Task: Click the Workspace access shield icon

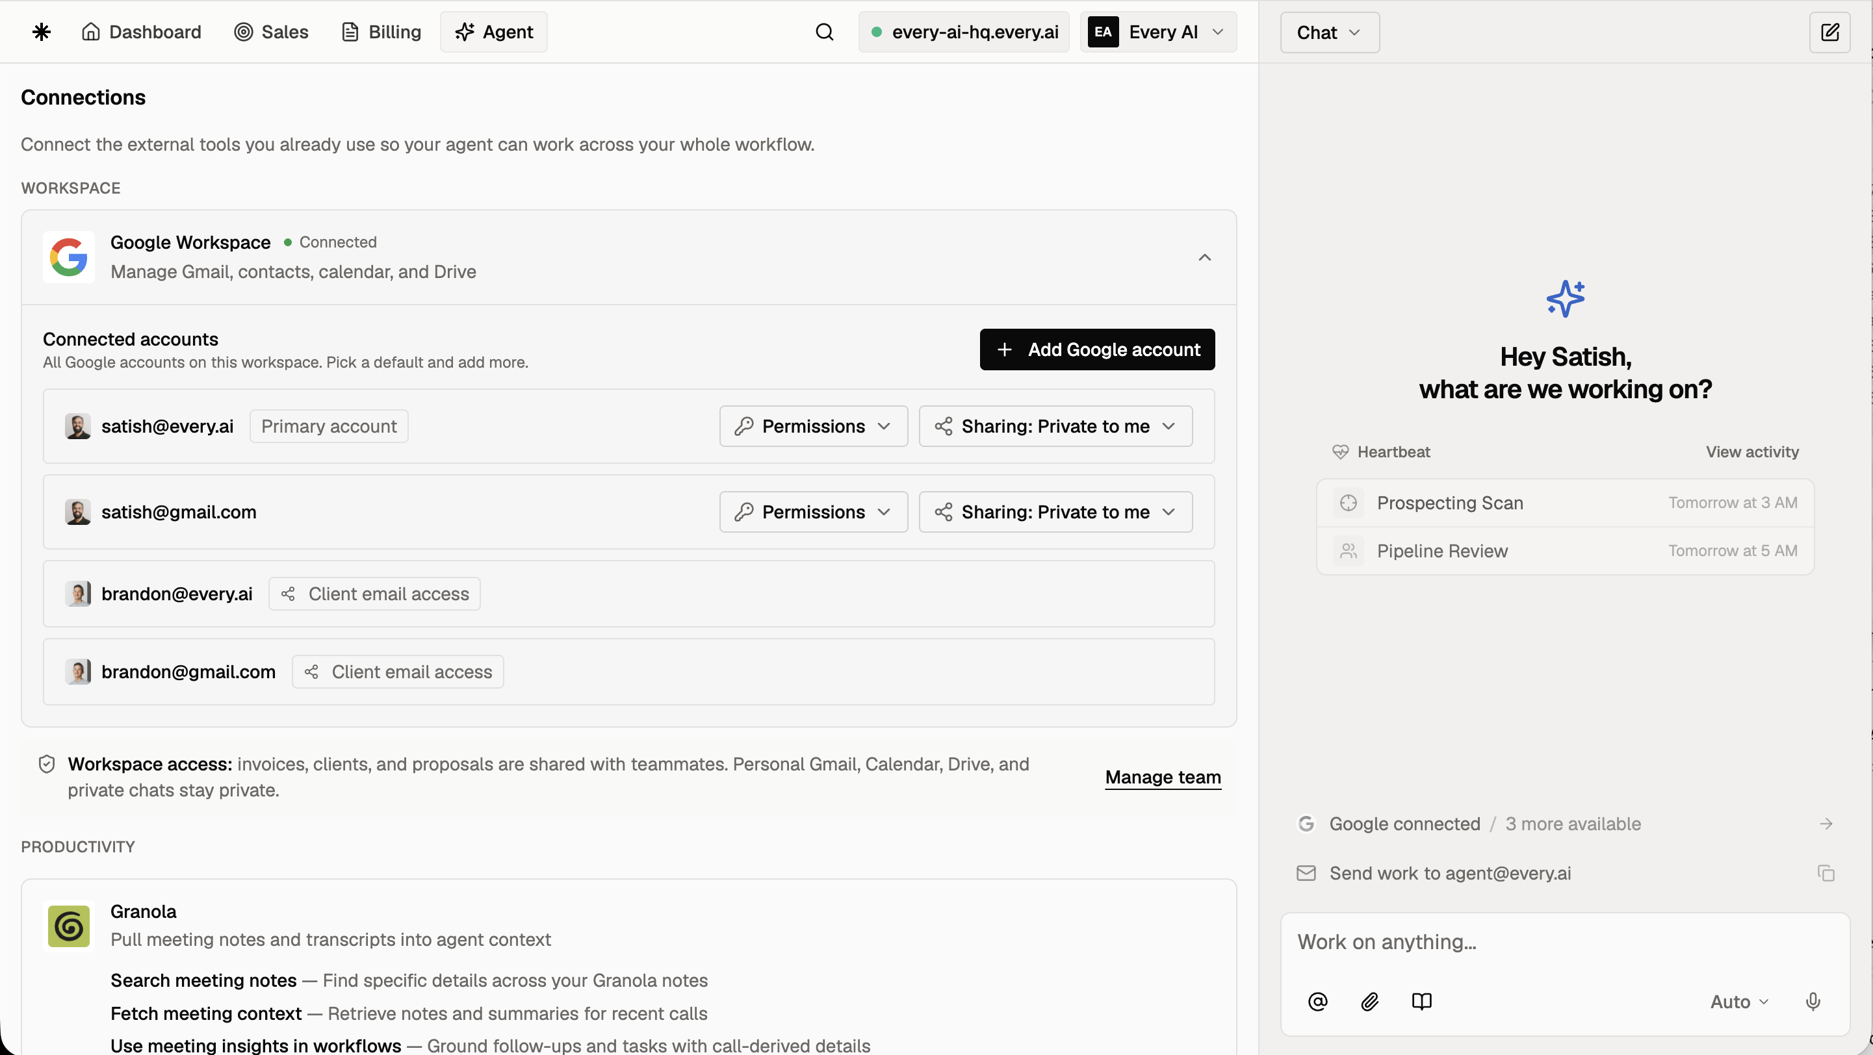Action: (x=47, y=765)
